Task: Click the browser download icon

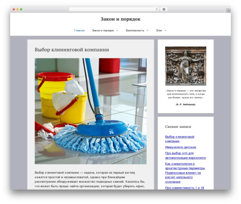Action: 164,10
